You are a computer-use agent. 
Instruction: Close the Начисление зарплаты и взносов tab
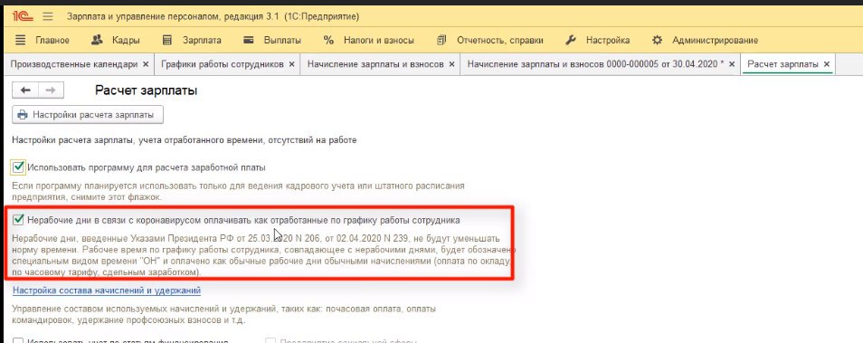point(451,64)
